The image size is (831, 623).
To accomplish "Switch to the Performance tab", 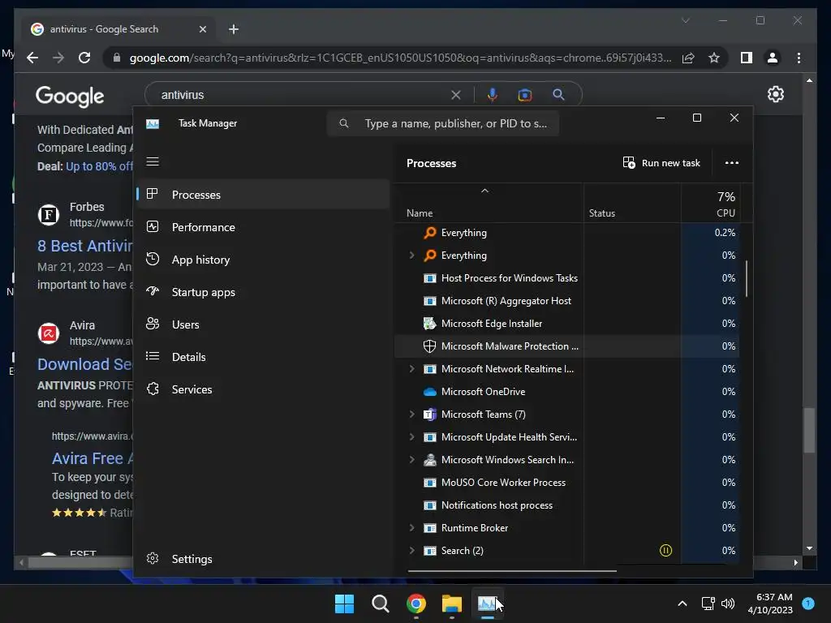I will tap(264, 227).
